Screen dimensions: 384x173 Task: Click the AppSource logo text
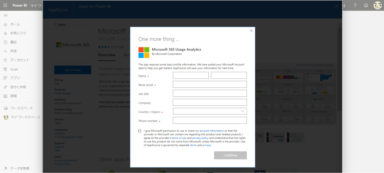[x=58, y=10]
